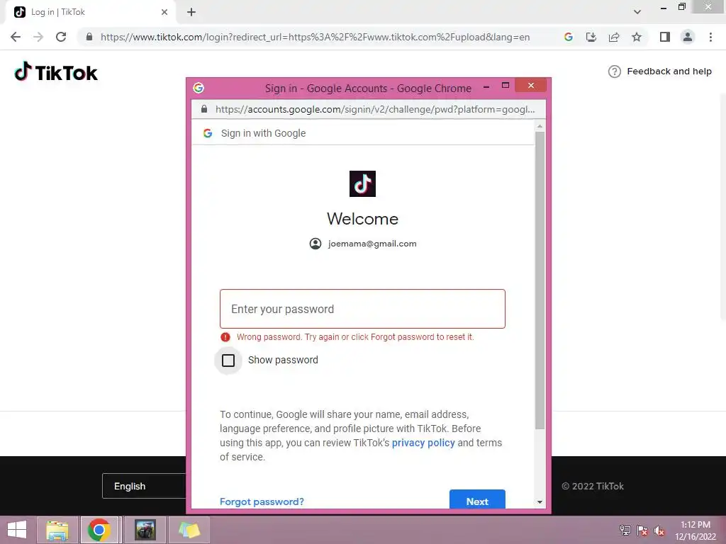The height and width of the screenshot is (544, 726).
Task: Open the tab search chevron
Action: tap(637, 12)
